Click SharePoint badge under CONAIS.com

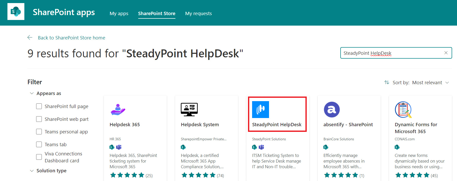coord(397,147)
